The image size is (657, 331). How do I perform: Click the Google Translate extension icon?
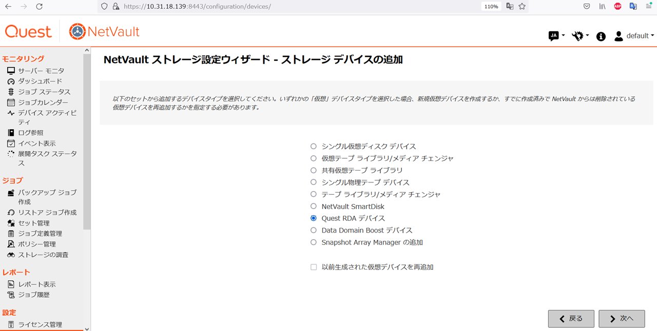[x=633, y=7]
